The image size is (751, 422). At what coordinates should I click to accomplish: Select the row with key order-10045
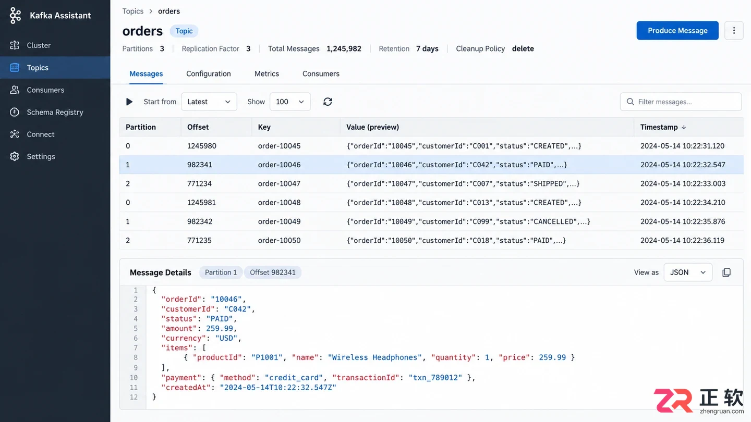pos(431,146)
